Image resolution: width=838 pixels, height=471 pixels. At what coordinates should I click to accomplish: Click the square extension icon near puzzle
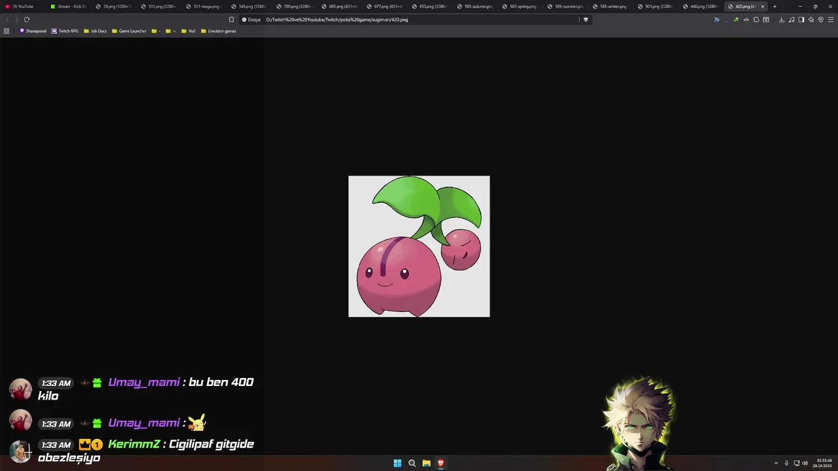coord(766,20)
